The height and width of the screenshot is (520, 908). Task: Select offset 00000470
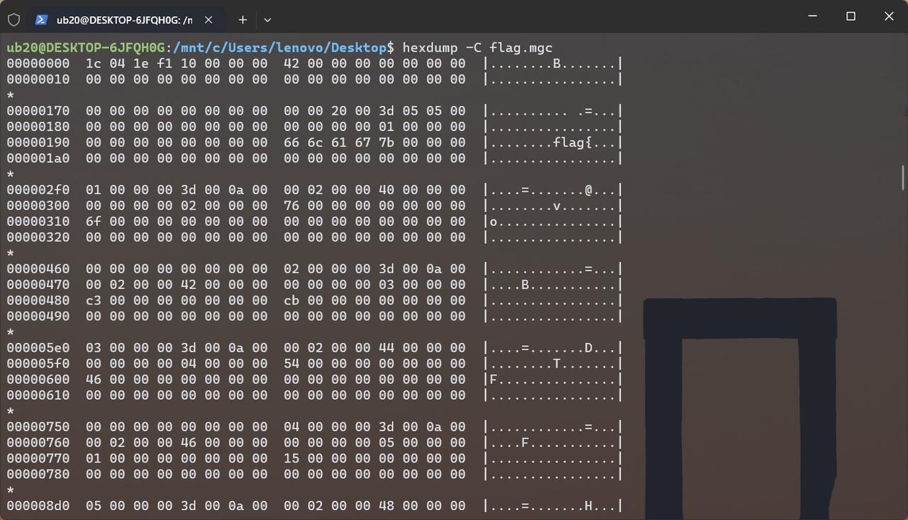click(38, 284)
